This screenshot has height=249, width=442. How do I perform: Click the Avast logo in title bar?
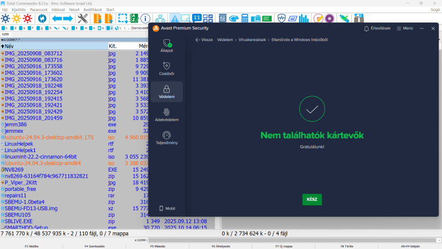click(156, 28)
